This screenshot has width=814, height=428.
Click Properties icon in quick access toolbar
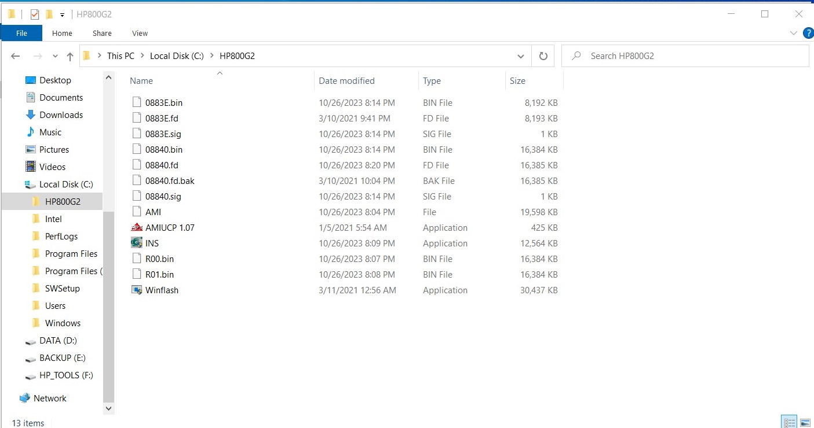[35, 14]
